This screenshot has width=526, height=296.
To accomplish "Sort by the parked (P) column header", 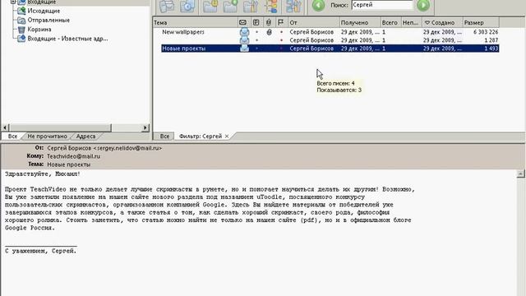I will [x=256, y=22].
